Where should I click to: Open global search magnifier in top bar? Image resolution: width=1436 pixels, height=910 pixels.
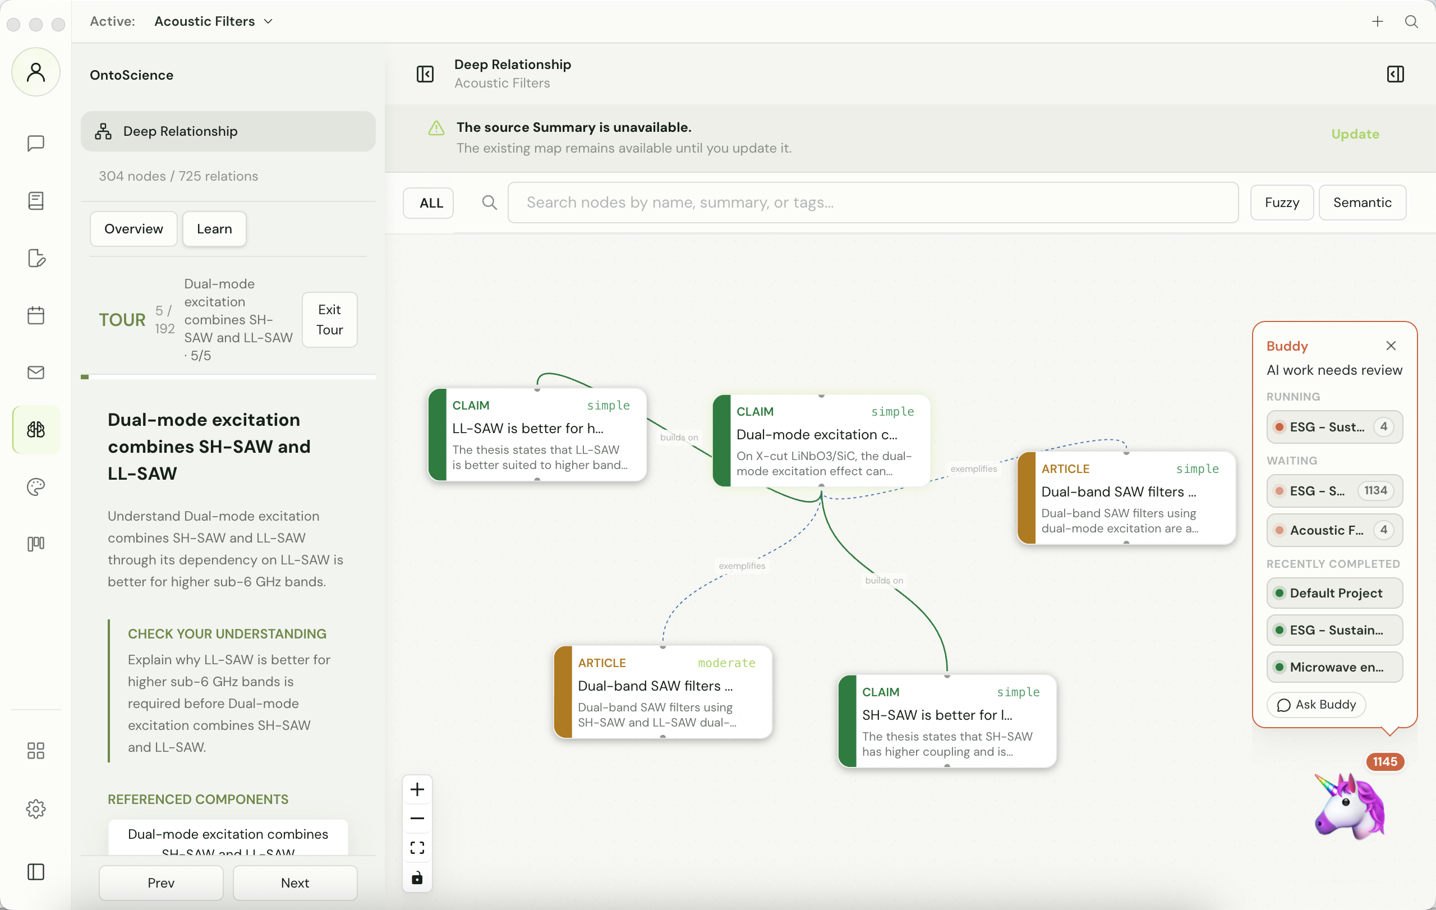point(1411,21)
